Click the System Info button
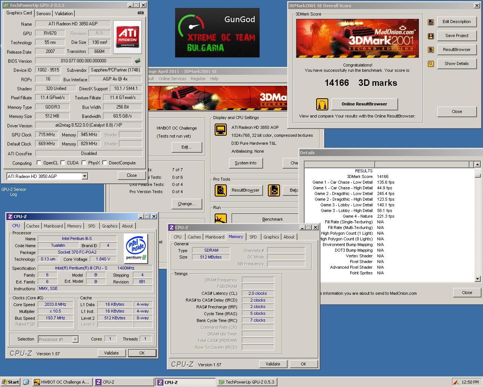Image resolution: width=483 pixels, height=387 pixels. click(x=246, y=163)
